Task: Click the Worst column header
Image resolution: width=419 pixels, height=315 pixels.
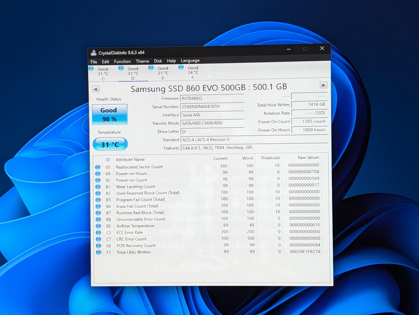Action: 248,158
